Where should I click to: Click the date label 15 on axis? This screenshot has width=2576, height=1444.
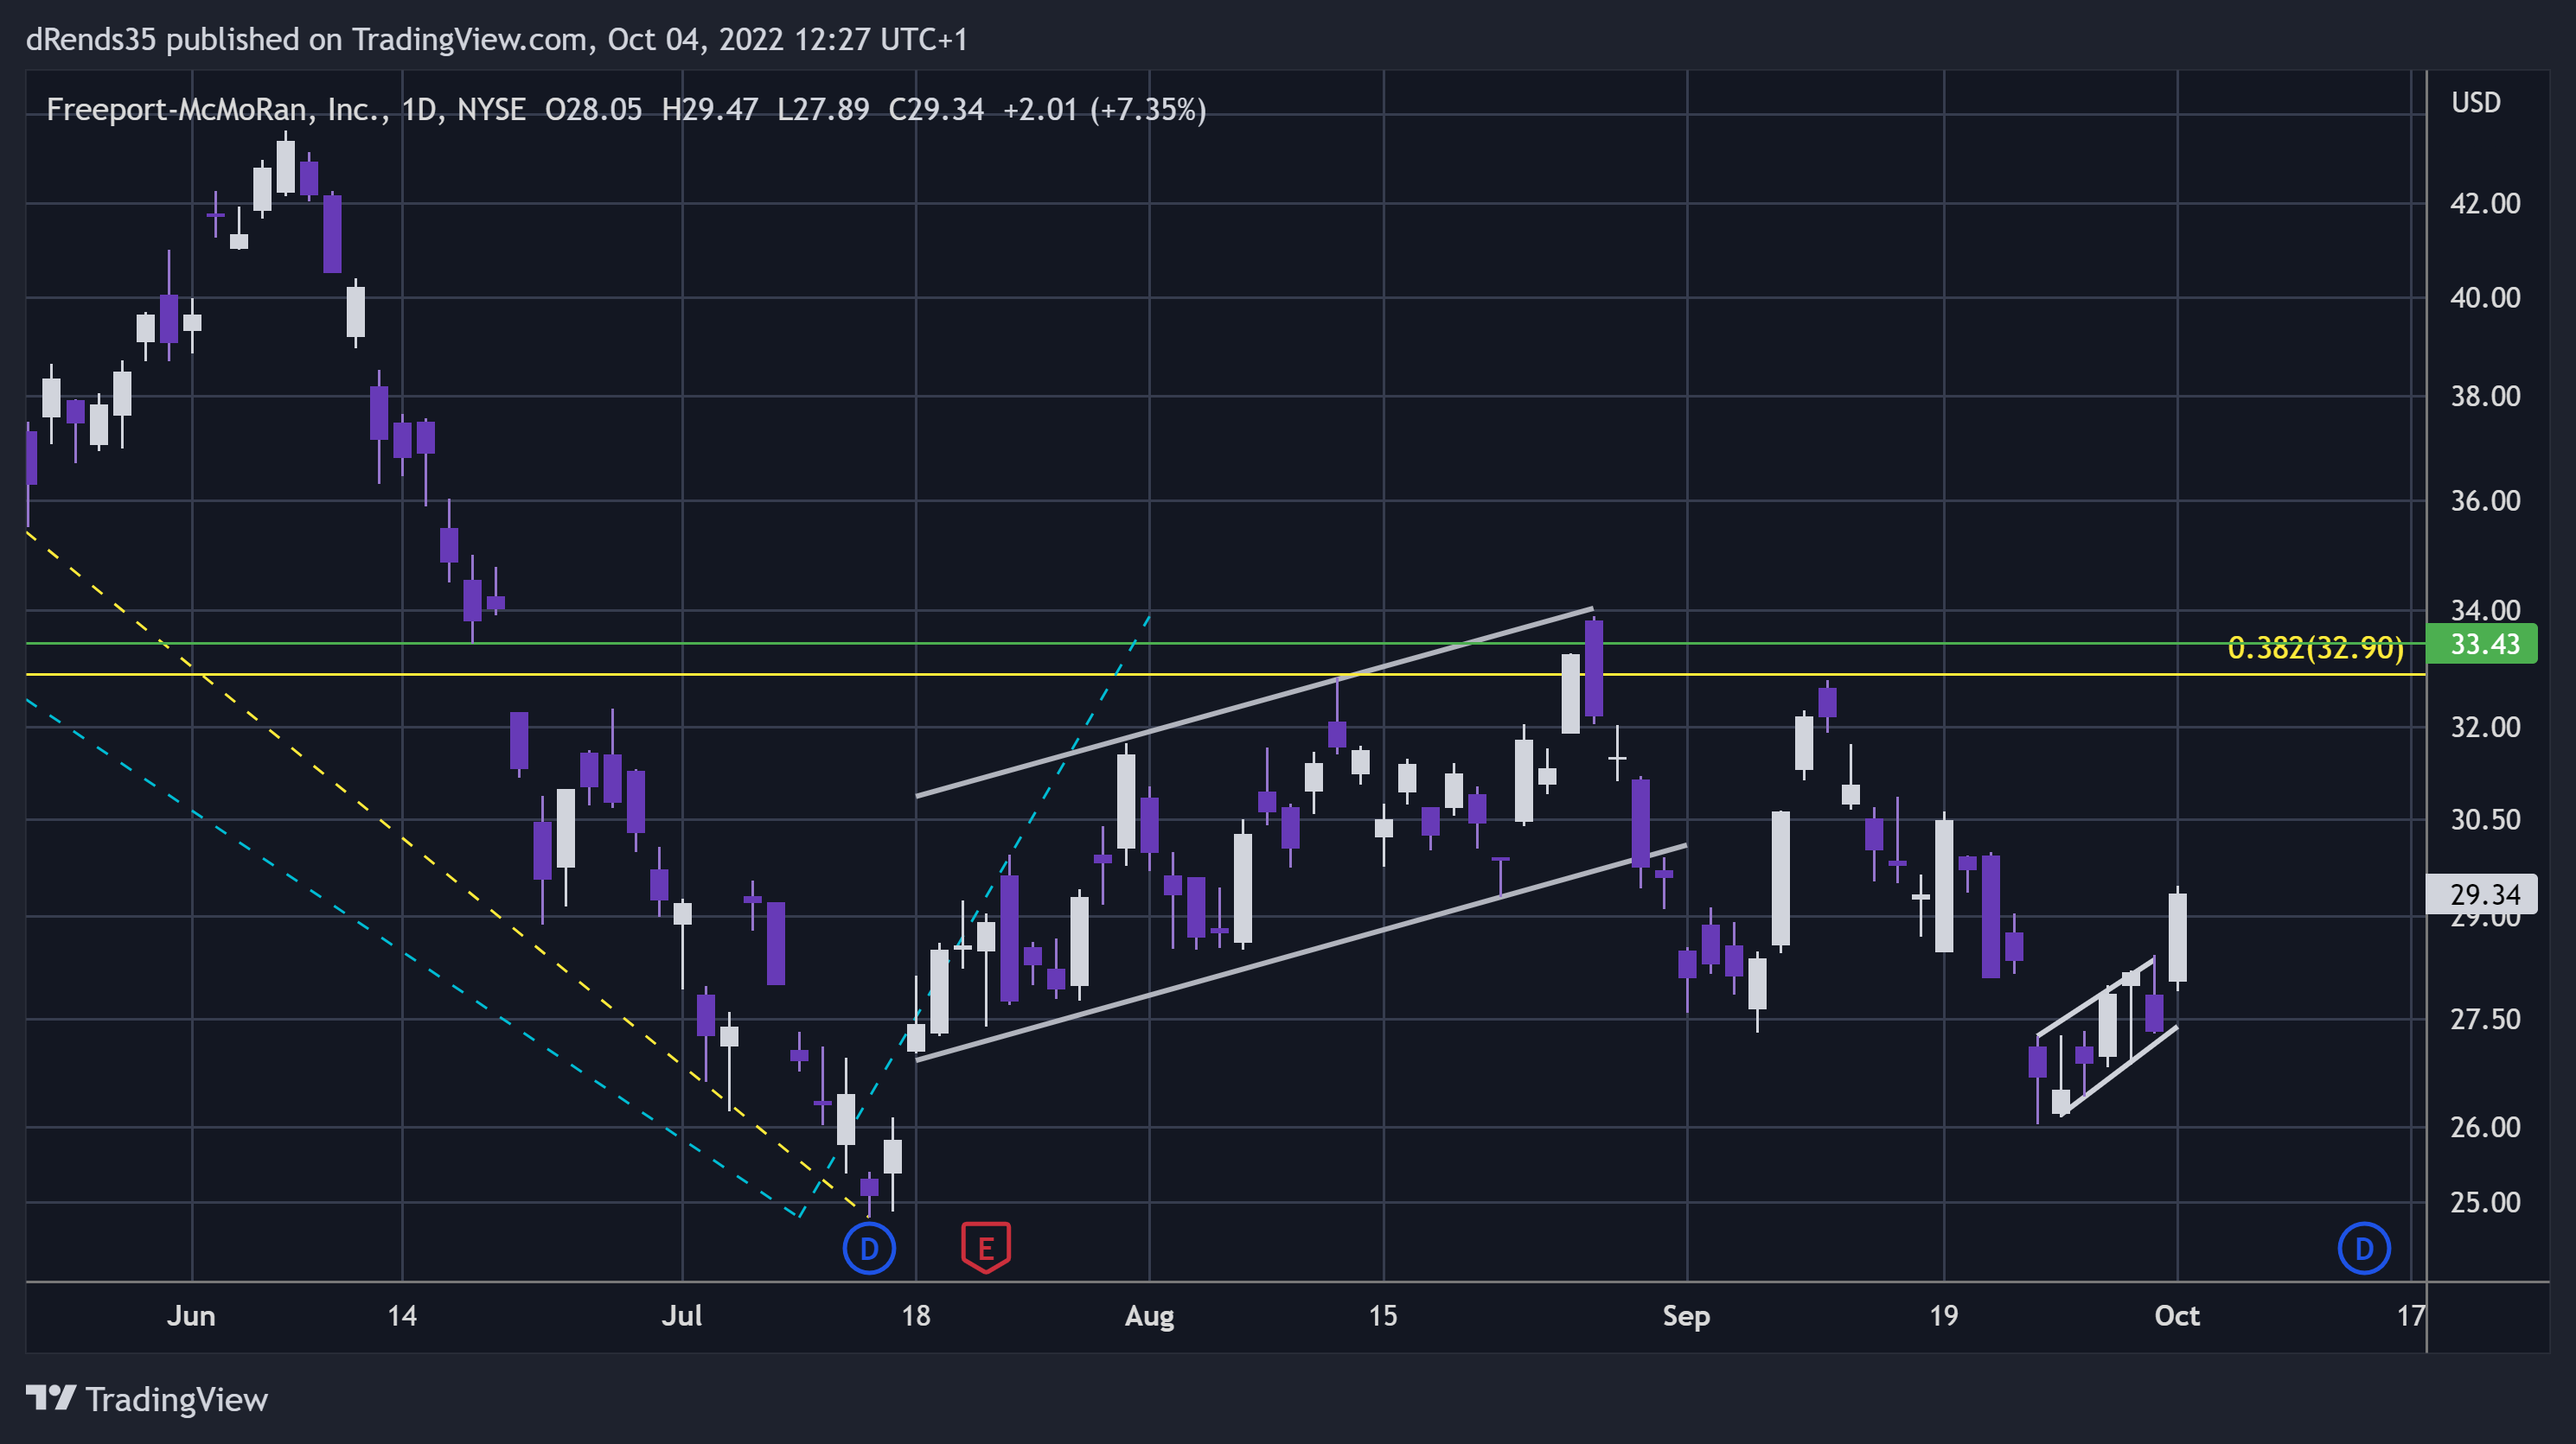click(1383, 1315)
